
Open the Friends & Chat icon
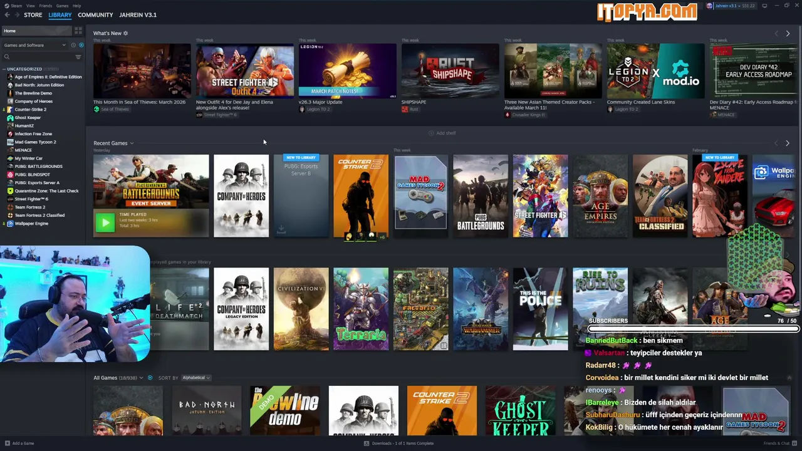(793, 443)
